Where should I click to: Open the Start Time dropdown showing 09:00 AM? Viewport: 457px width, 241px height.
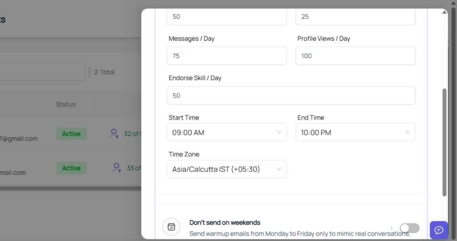(227, 132)
